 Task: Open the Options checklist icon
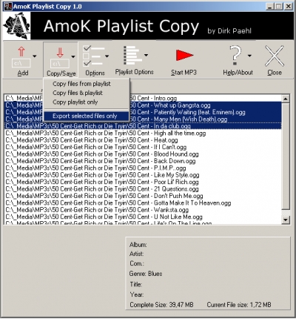pos(93,56)
